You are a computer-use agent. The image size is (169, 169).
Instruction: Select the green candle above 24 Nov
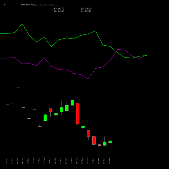tap(67, 108)
